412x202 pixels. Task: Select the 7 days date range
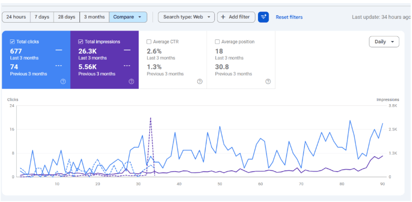(x=42, y=17)
